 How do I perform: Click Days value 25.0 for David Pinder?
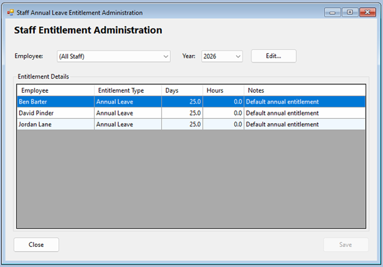pos(182,113)
